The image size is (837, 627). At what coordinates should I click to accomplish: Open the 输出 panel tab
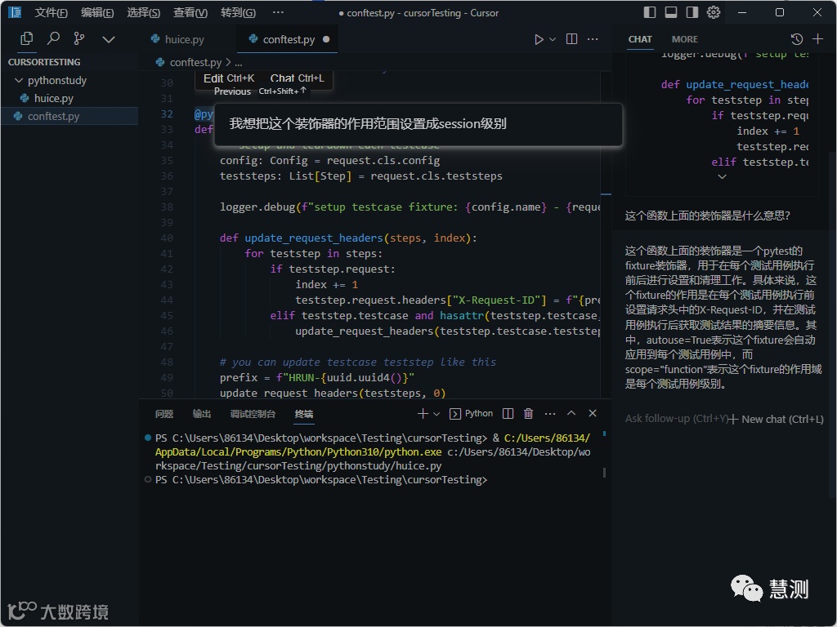(201, 414)
